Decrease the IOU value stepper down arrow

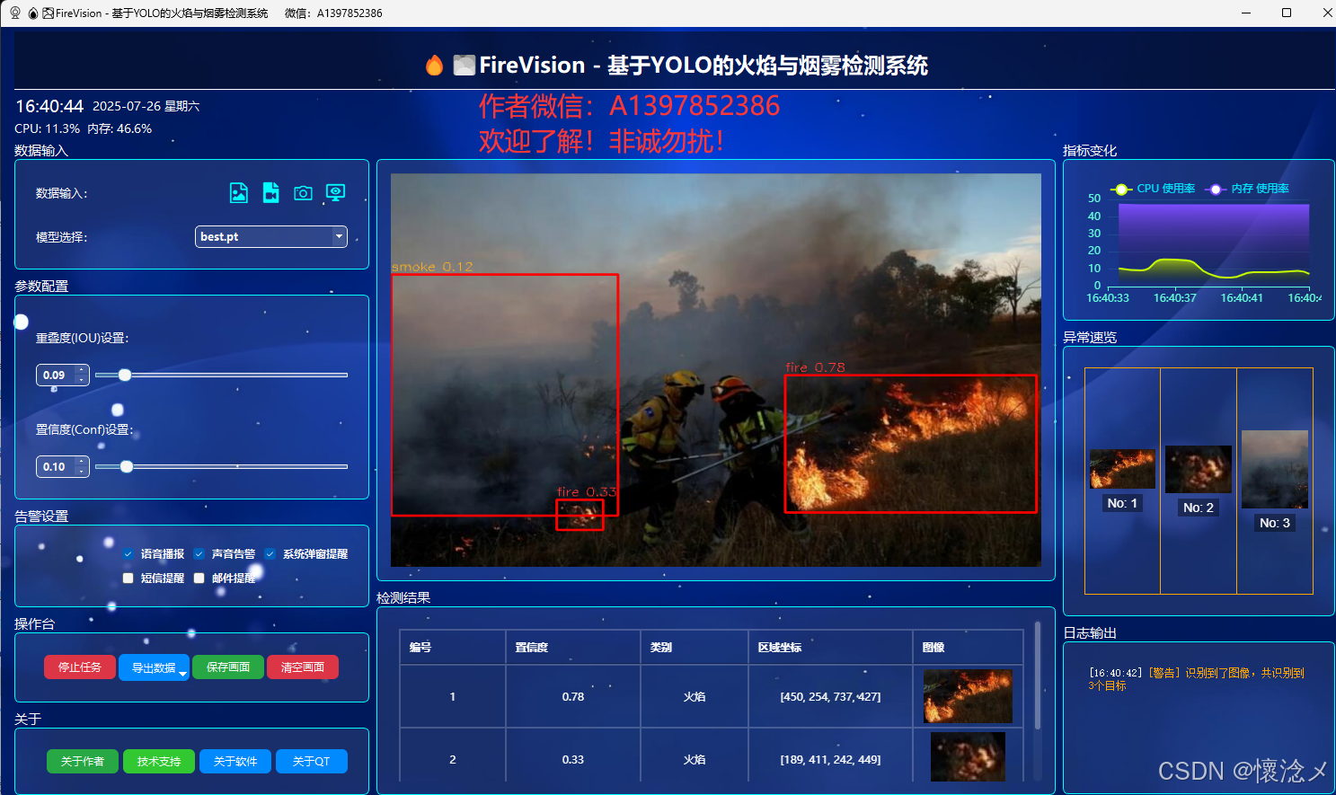pyautogui.click(x=82, y=380)
